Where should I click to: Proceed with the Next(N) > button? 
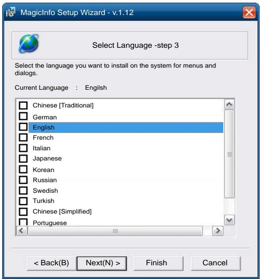[102, 263]
